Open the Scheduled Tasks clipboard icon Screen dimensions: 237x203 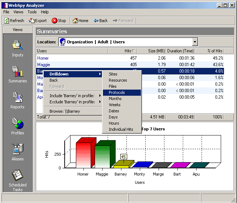click(17, 175)
